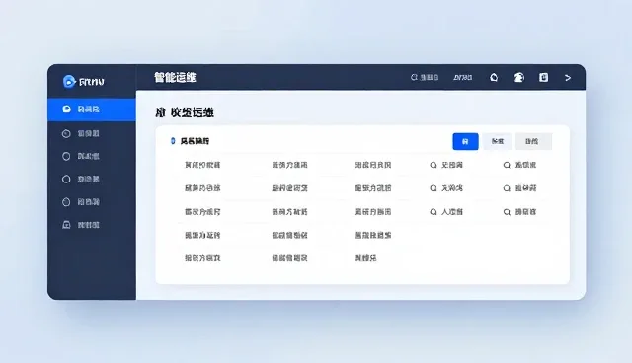Click the fourth row entry in the first column
The width and height of the screenshot is (632, 363).
[202, 235]
